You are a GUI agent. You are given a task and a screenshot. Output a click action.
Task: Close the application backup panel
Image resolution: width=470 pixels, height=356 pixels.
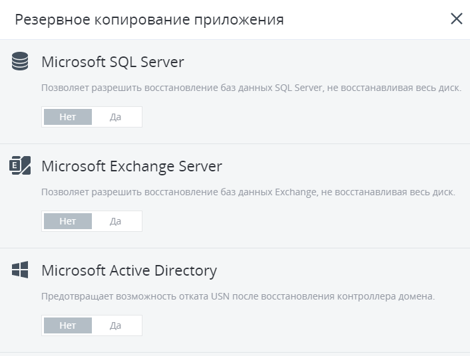point(456,19)
